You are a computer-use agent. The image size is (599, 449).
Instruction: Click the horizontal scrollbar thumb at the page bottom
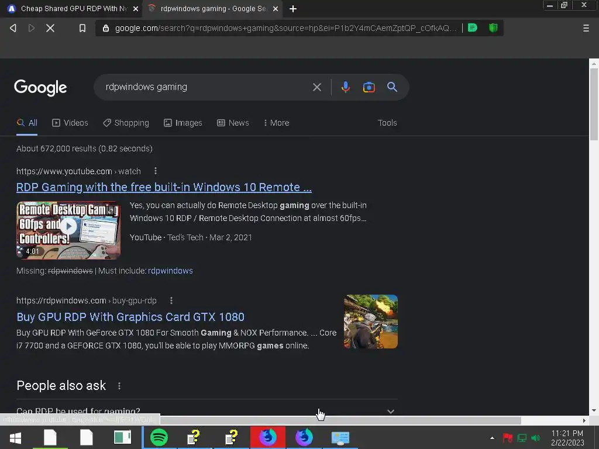coord(340,420)
